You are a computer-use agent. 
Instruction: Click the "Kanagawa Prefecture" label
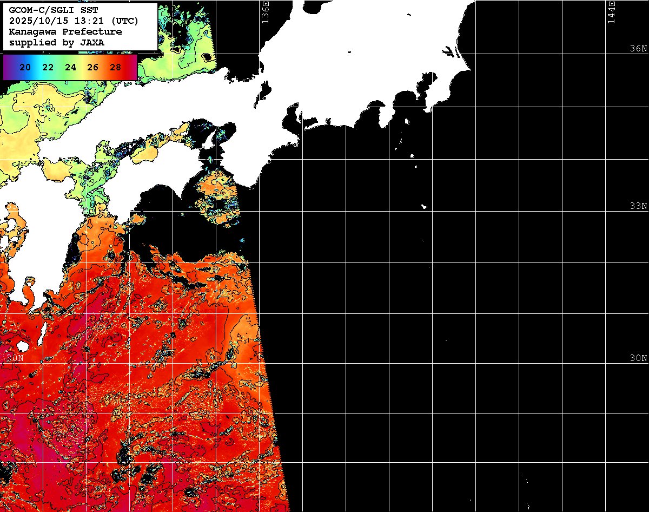65,31
